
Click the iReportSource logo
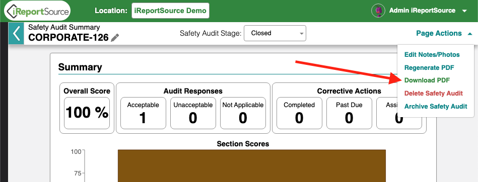37,11
